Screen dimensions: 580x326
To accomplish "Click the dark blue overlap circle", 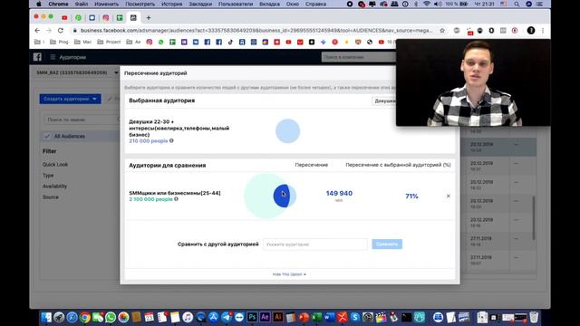I will pyautogui.click(x=281, y=196).
